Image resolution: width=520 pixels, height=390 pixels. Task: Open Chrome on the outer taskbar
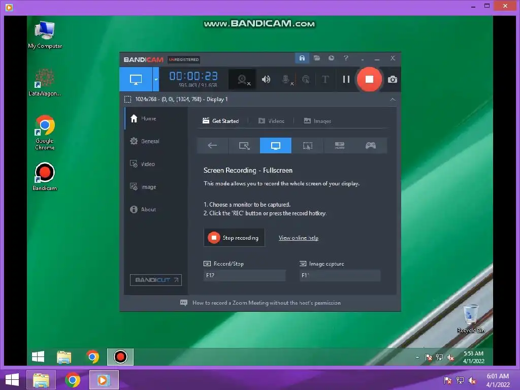(73, 380)
